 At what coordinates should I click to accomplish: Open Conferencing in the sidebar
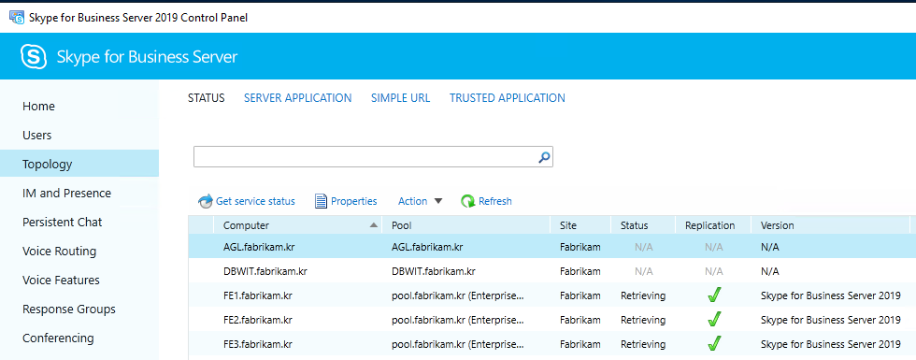coord(58,338)
